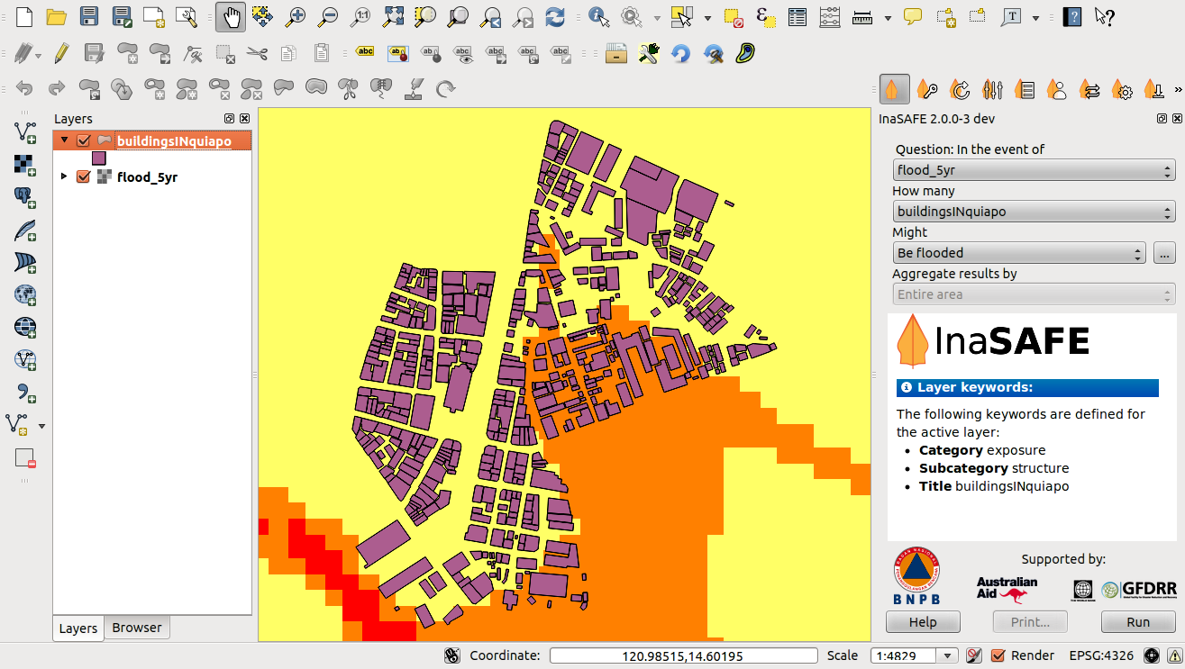
Task: Expand the flood_5yr layer legend
Action: [64, 176]
